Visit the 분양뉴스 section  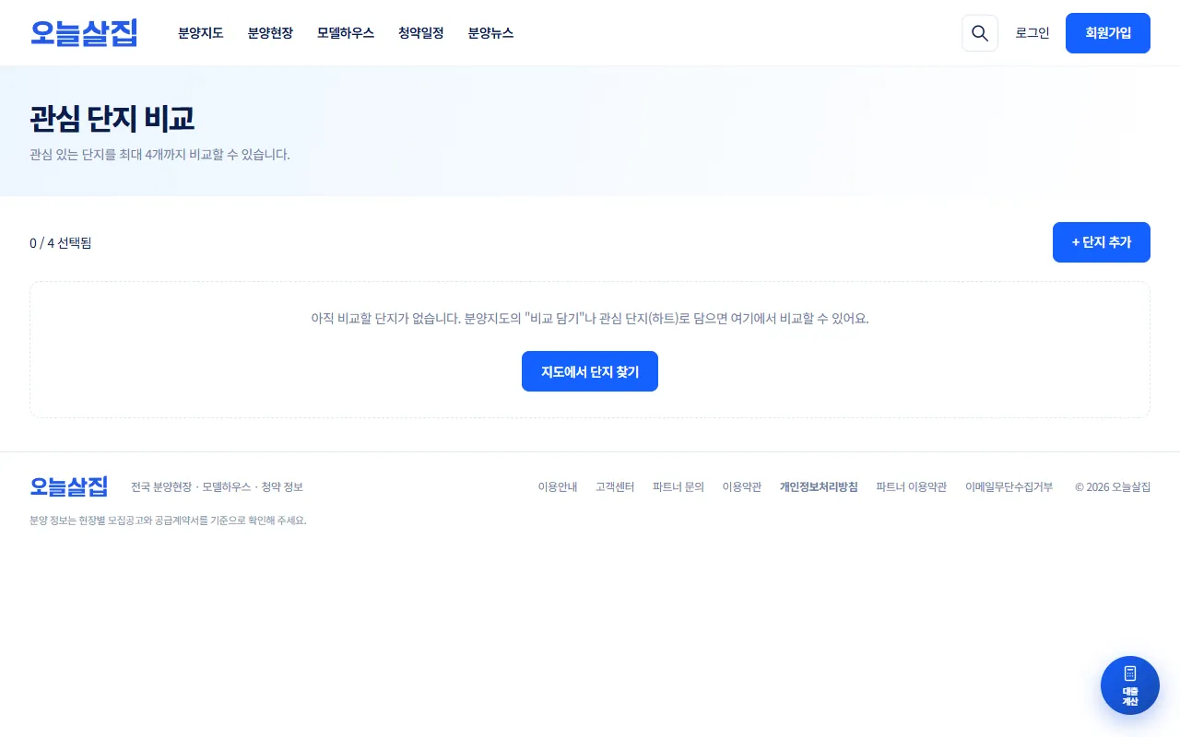(490, 33)
